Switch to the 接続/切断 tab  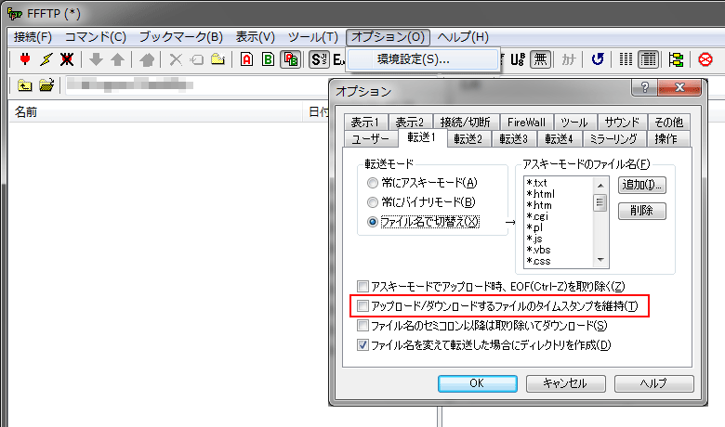pyautogui.click(x=465, y=123)
